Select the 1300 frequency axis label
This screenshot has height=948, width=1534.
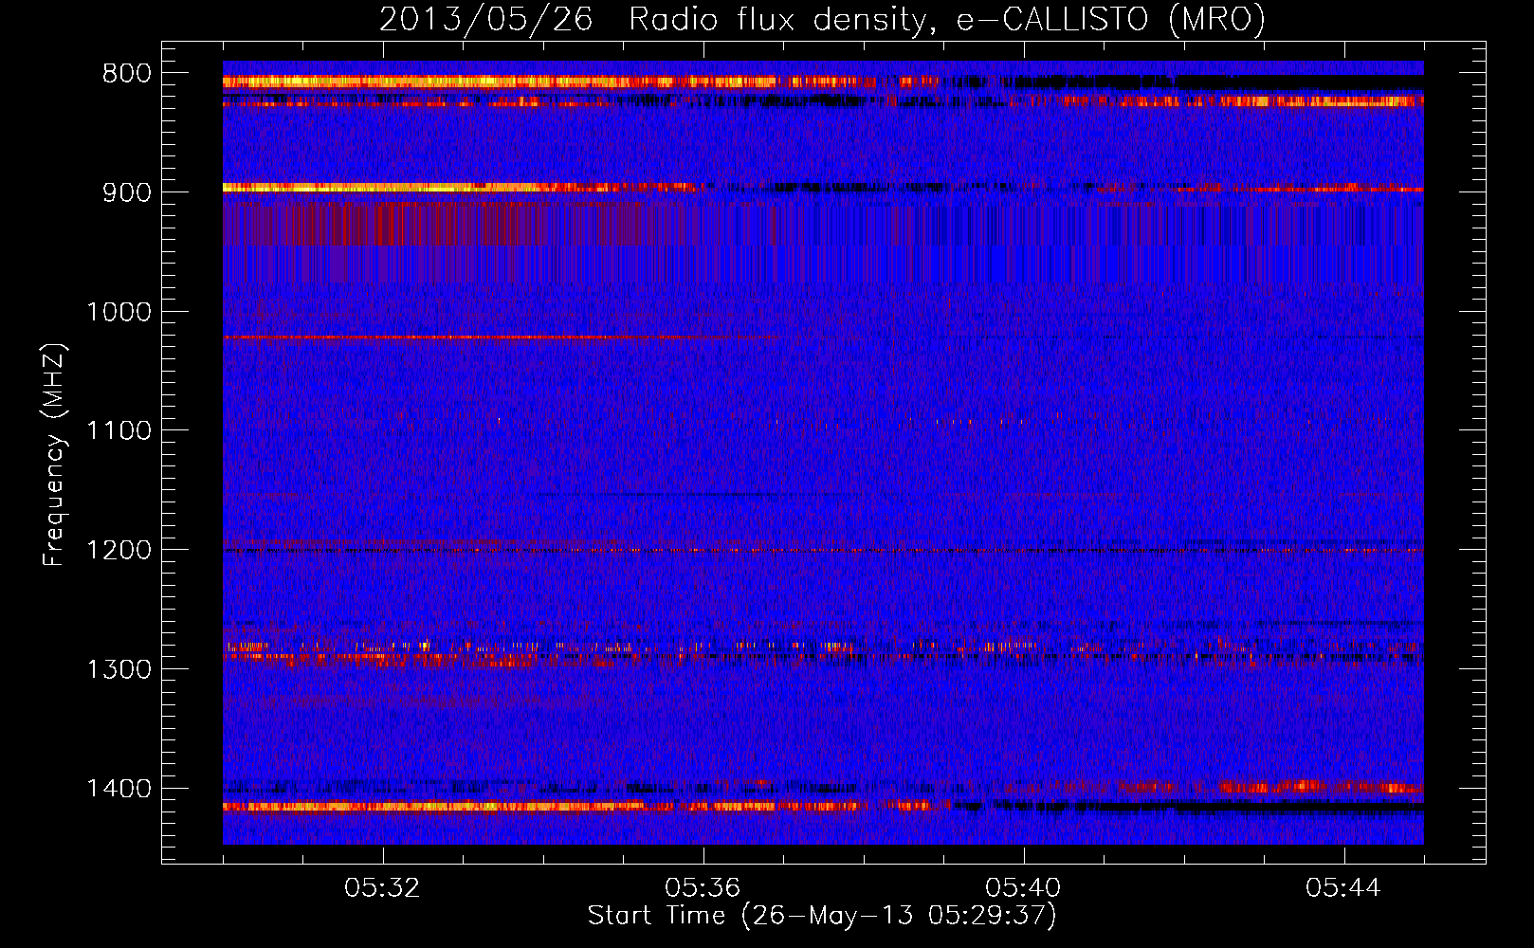tap(119, 670)
